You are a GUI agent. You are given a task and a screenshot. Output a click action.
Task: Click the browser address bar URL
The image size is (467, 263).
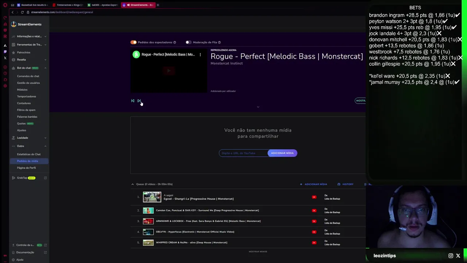click(62, 12)
